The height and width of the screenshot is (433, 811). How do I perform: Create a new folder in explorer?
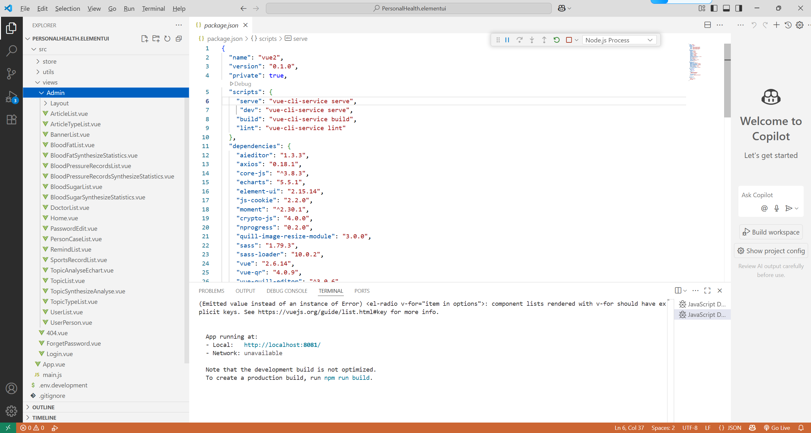click(x=156, y=39)
